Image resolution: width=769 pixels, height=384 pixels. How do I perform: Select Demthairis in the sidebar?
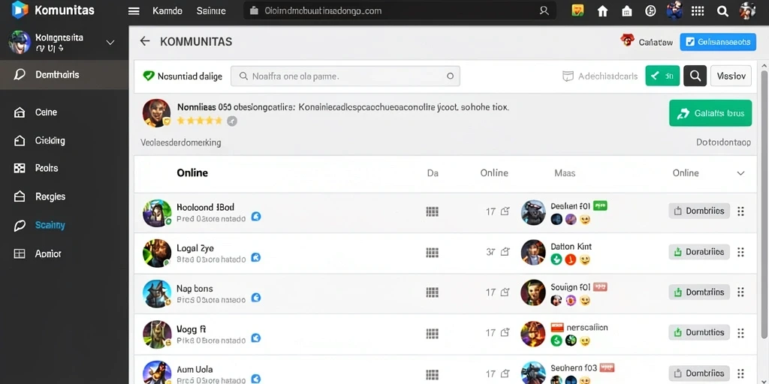(65, 74)
